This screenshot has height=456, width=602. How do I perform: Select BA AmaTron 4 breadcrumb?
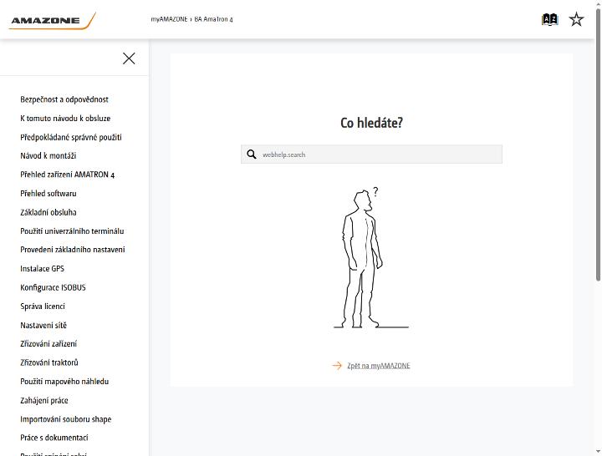coord(213,19)
